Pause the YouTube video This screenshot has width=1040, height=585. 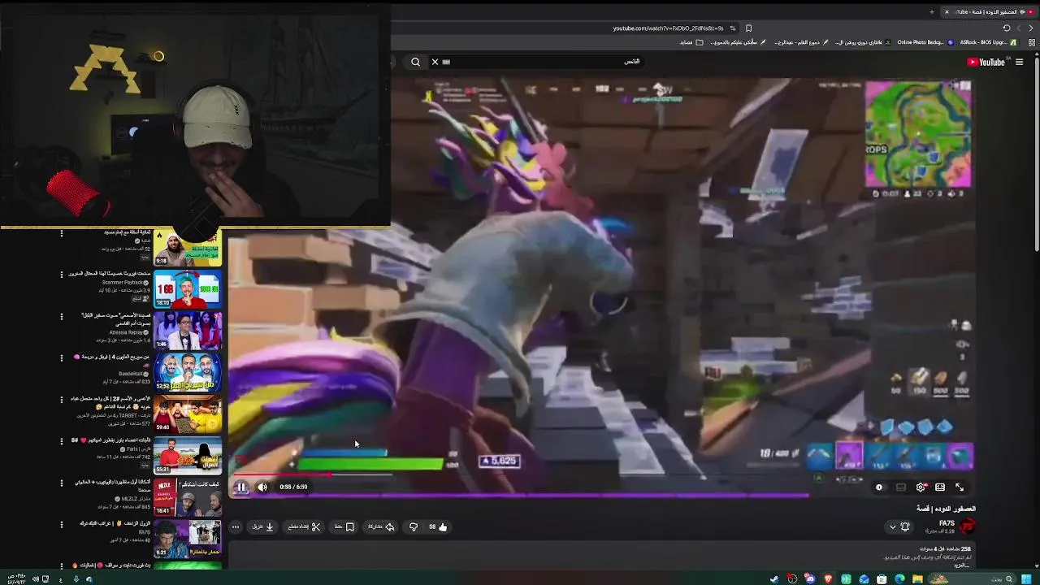pos(241,487)
